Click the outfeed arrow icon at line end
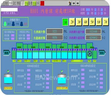The width and height of the screenshot is (111, 95). [102, 53]
